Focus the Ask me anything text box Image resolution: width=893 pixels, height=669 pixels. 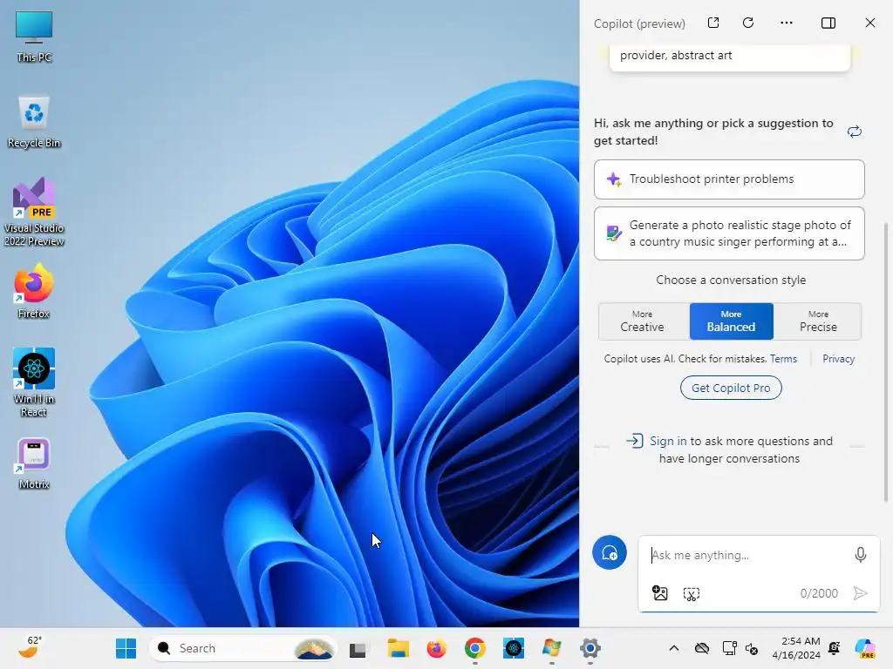pyautogui.click(x=746, y=555)
